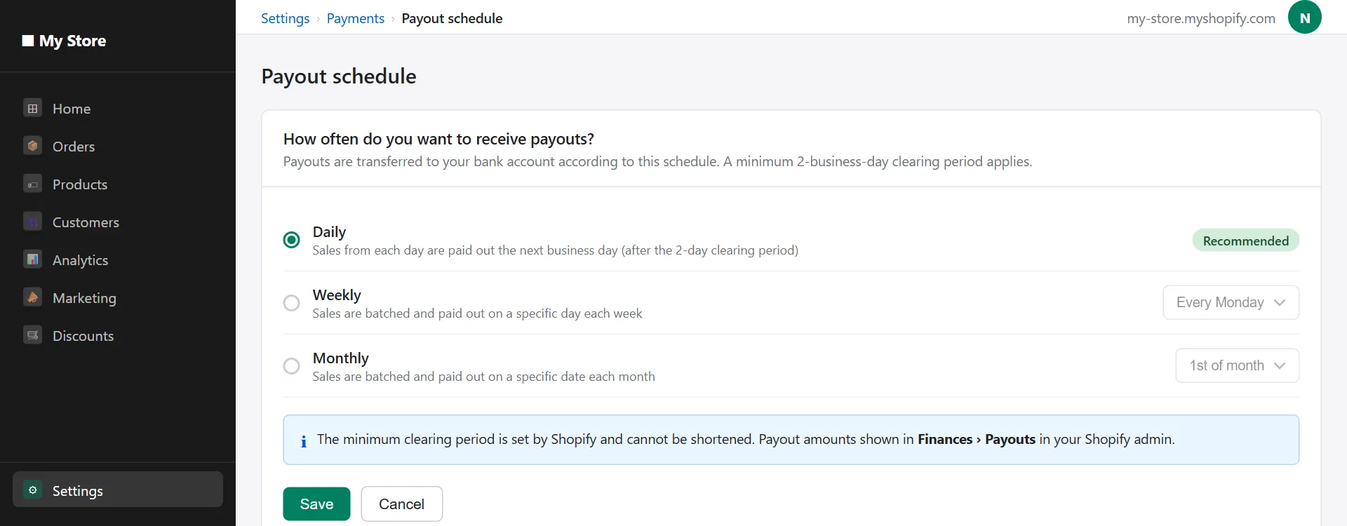The height and width of the screenshot is (526, 1347).
Task: Click the Daily option label
Action: pyautogui.click(x=329, y=231)
